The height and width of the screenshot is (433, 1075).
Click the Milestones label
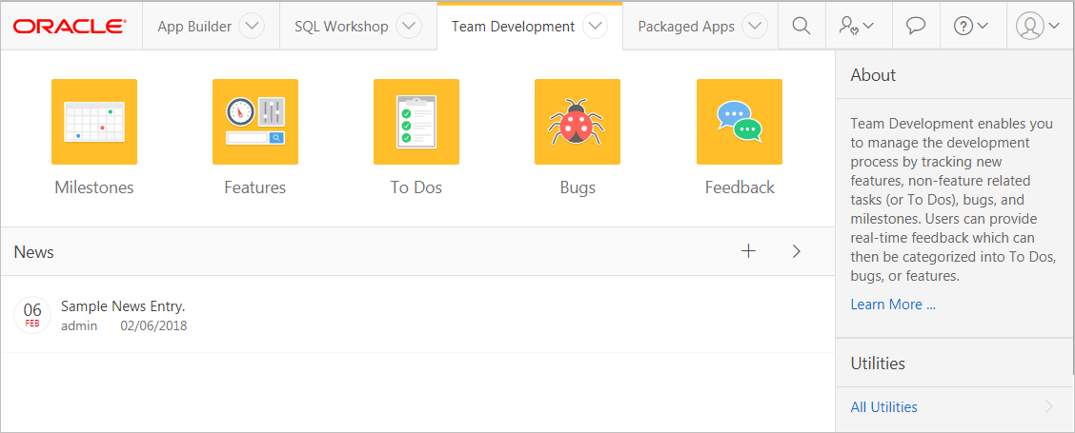(94, 187)
